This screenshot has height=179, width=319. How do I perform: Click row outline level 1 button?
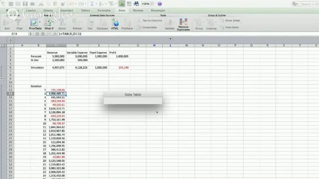pos(1,45)
